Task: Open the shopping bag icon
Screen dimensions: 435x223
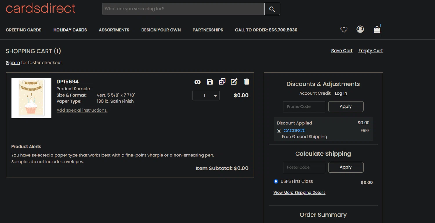Action: tap(377, 30)
